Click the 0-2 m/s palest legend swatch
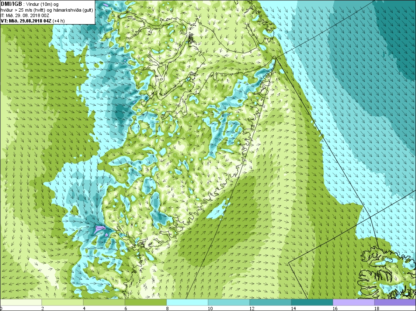Viewport: 416px width, 311px height. tap(21, 302)
